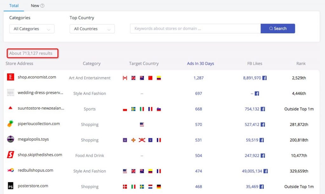Viewport: 325px width, 194px height.
Task: Click the 8,891,970 FB likes value
Action: [252, 78]
